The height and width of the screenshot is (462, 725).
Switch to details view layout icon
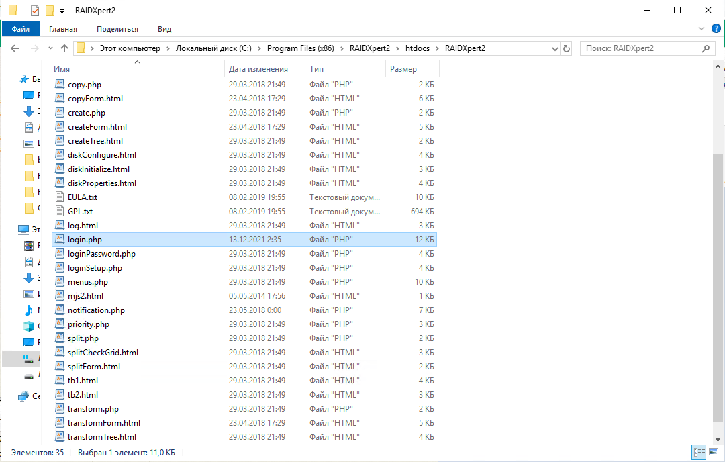699,452
